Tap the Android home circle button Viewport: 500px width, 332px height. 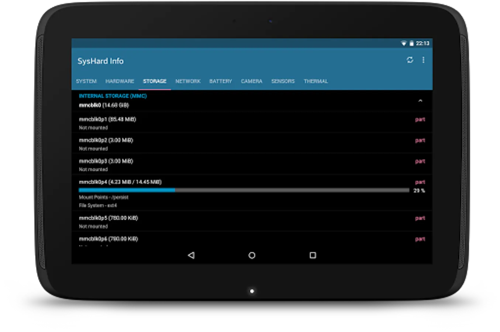(252, 255)
